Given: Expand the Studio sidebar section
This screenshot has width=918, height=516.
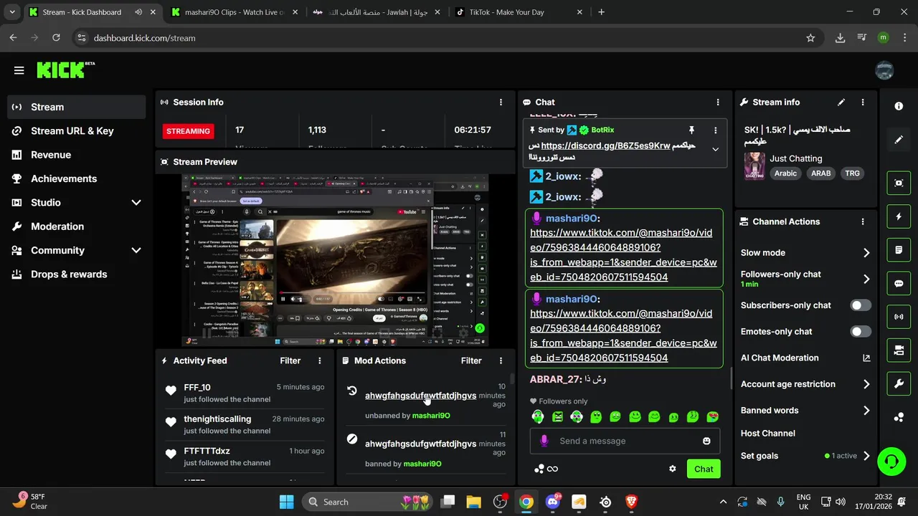Looking at the screenshot, I should pos(136,203).
